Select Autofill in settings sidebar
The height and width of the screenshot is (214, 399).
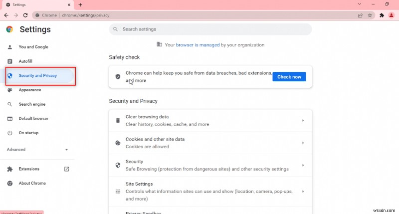(25, 61)
